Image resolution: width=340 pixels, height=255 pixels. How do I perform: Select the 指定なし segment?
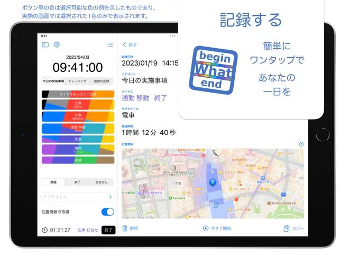coord(102,182)
